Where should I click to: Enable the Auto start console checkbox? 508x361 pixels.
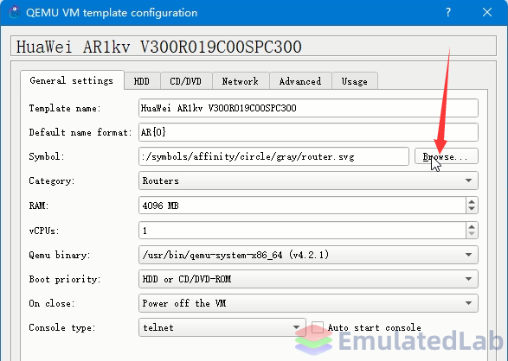point(318,327)
